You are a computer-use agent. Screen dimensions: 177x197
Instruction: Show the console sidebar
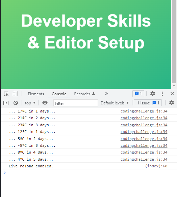pyautogui.click(x=6, y=103)
